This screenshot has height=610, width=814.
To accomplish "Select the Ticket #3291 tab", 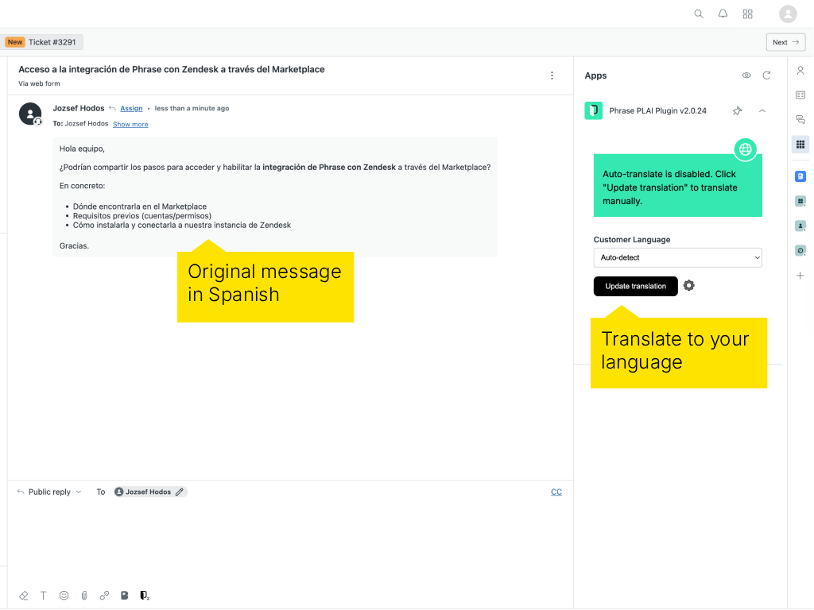I will coord(43,41).
